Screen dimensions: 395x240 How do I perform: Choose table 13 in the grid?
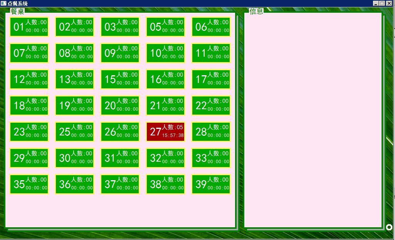click(x=75, y=79)
